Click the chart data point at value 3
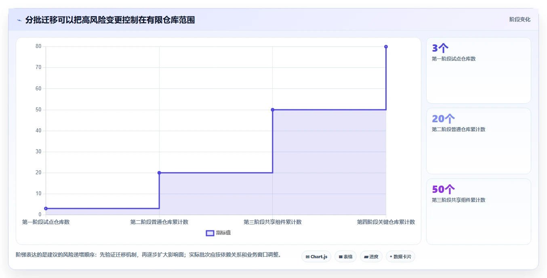 coord(46,209)
